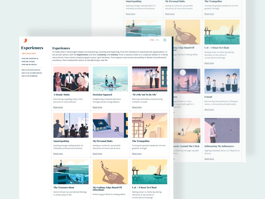Click the A Steady Motto card title

pyautogui.click(x=61, y=95)
